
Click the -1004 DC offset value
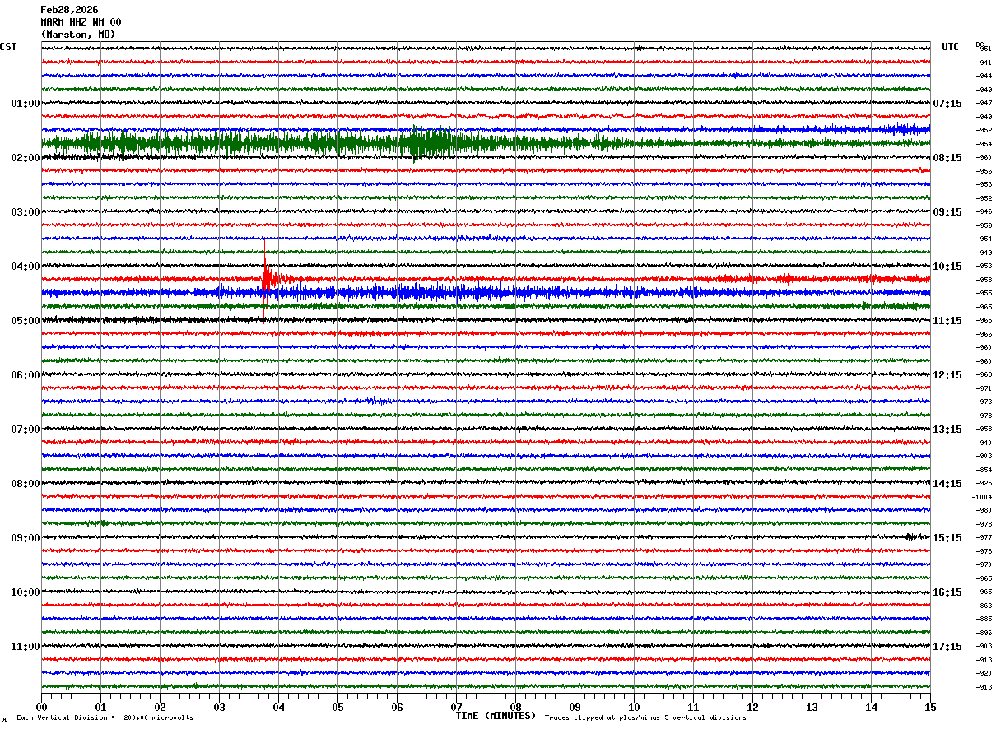(x=982, y=497)
